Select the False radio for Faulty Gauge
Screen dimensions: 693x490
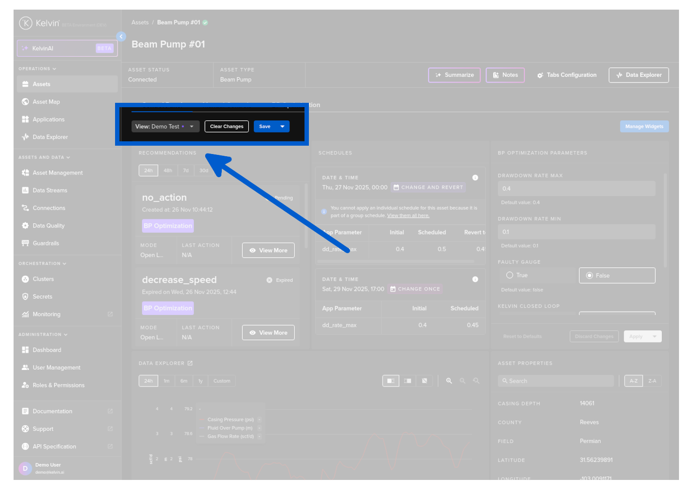tap(589, 276)
